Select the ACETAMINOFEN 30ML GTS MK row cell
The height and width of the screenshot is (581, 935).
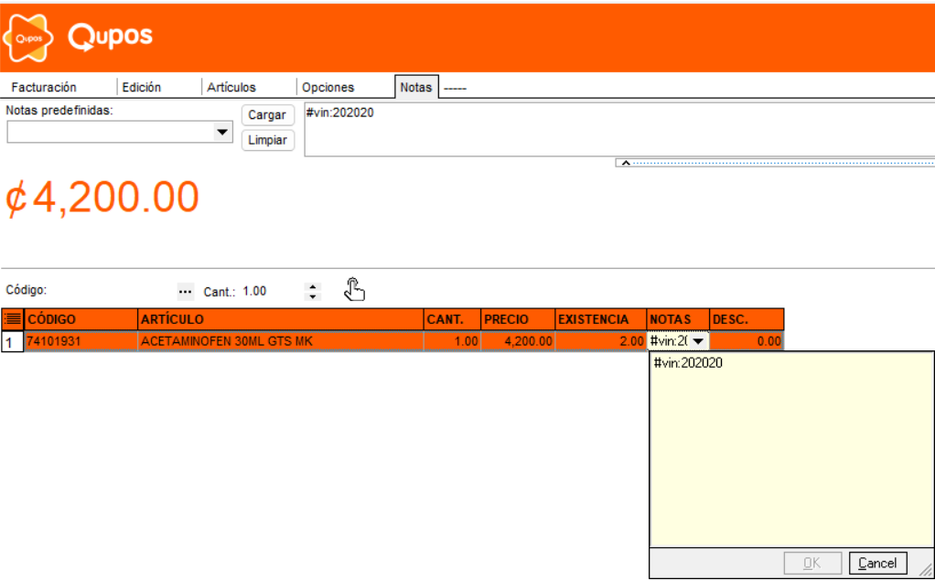(x=279, y=341)
